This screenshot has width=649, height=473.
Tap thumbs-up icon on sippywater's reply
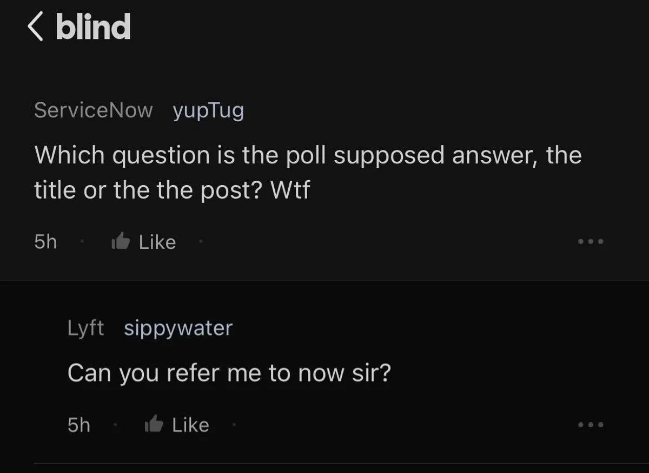pos(154,424)
